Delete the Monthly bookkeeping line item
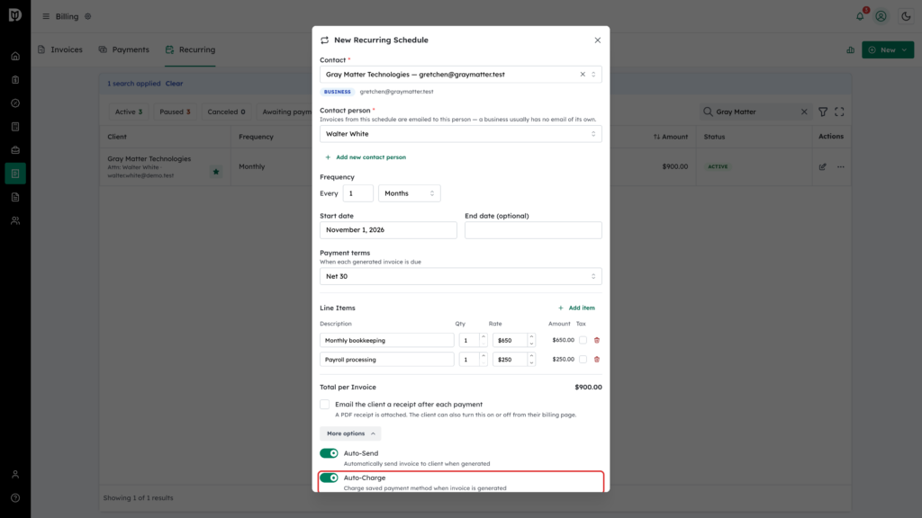This screenshot has width=922, height=518. [x=597, y=340]
